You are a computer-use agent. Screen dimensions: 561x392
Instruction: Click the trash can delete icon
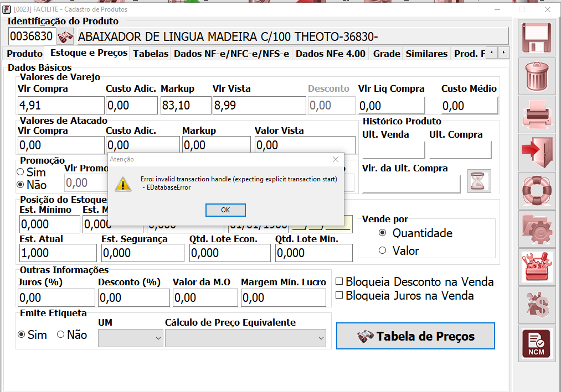pos(537,76)
